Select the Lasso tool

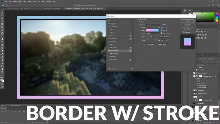coord(2,18)
